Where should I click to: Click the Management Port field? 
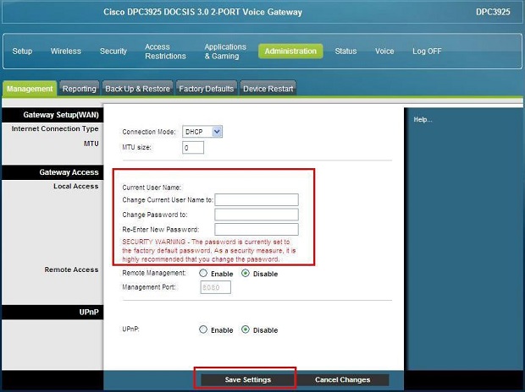coord(216,287)
